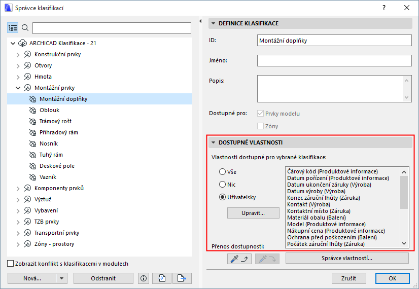The width and height of the screenshot is (419, 289).
Task: Click the leaf icon beside Zóny - prostory
Action: pos(27,244)
